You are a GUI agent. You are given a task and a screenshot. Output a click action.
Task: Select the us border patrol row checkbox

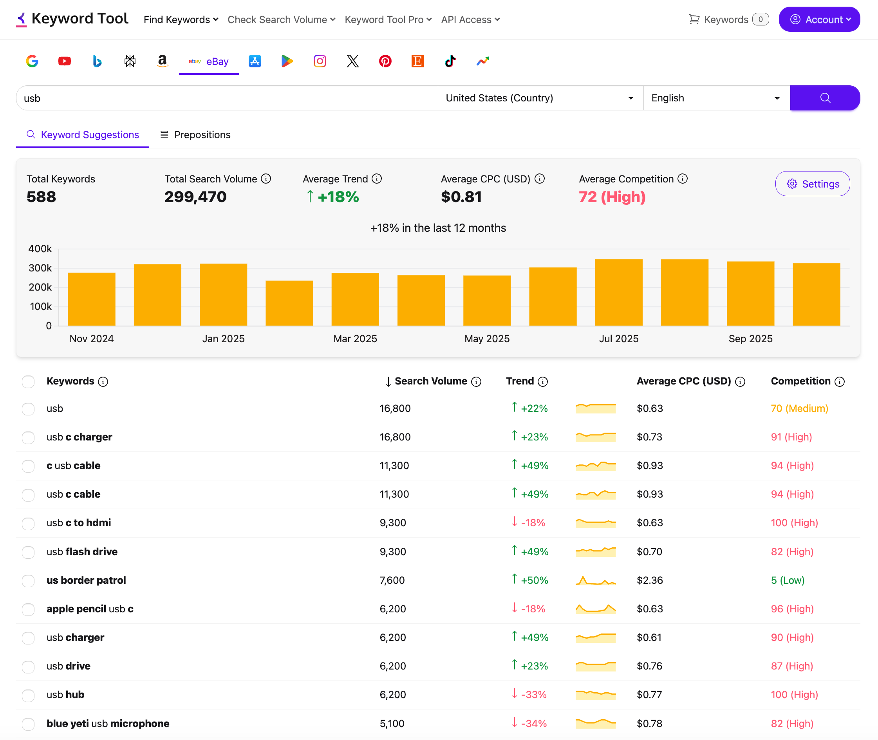tap(28, 581)
